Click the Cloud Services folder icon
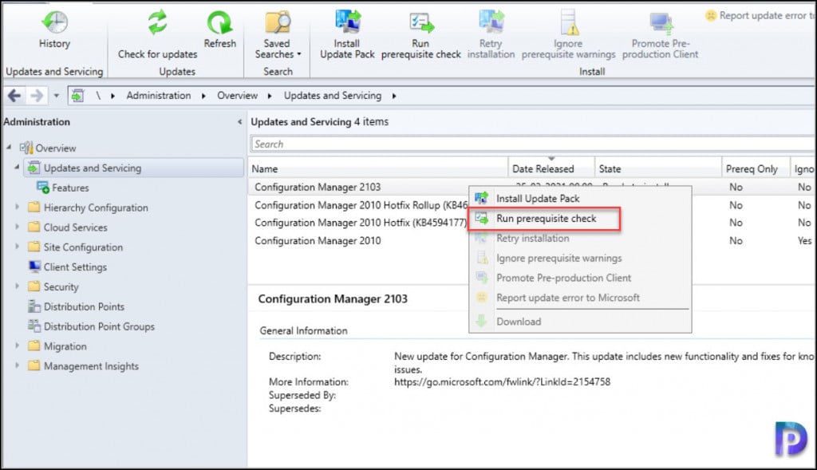The width and height of the screenshot is (817, 470). 34,227
